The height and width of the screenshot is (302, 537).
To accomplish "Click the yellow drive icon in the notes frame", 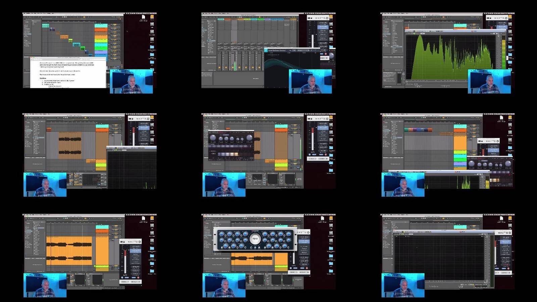I will (152, 16).
